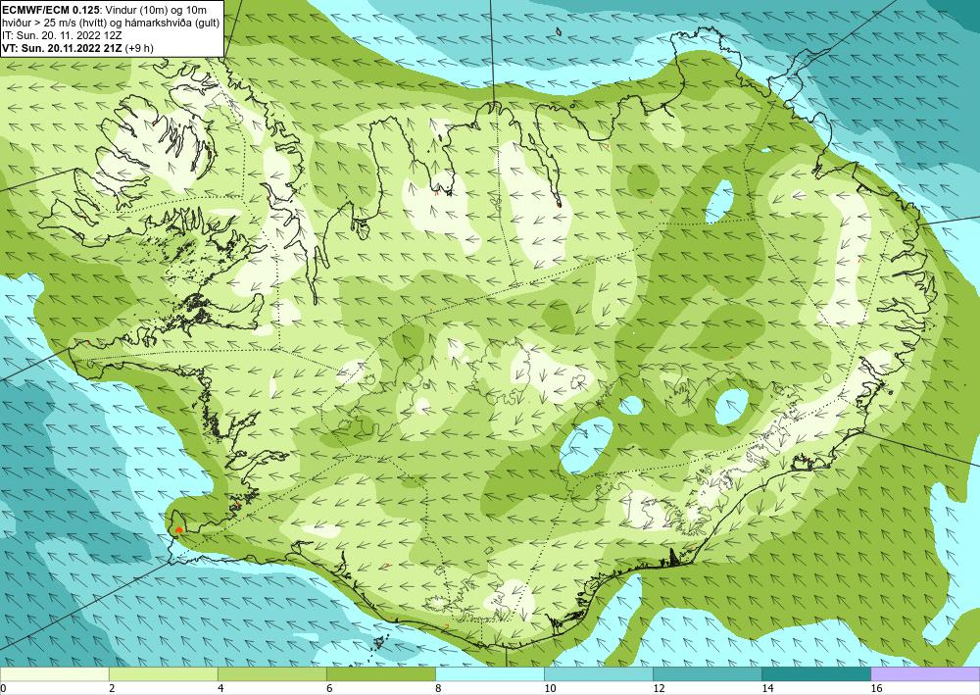Click the 8–10 m/s light cyan legend swatch
The width and height of the screenshot is (980, 695).
coord(489,674)
